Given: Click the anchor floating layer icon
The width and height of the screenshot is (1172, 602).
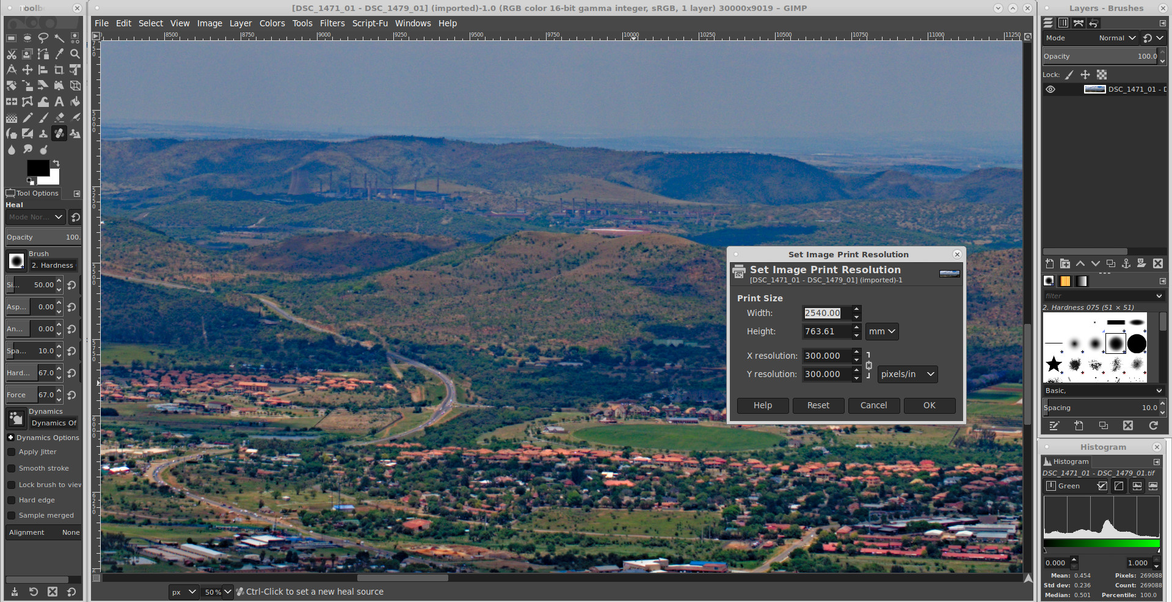Looking at the screenshot, I should coord(1126,263).
